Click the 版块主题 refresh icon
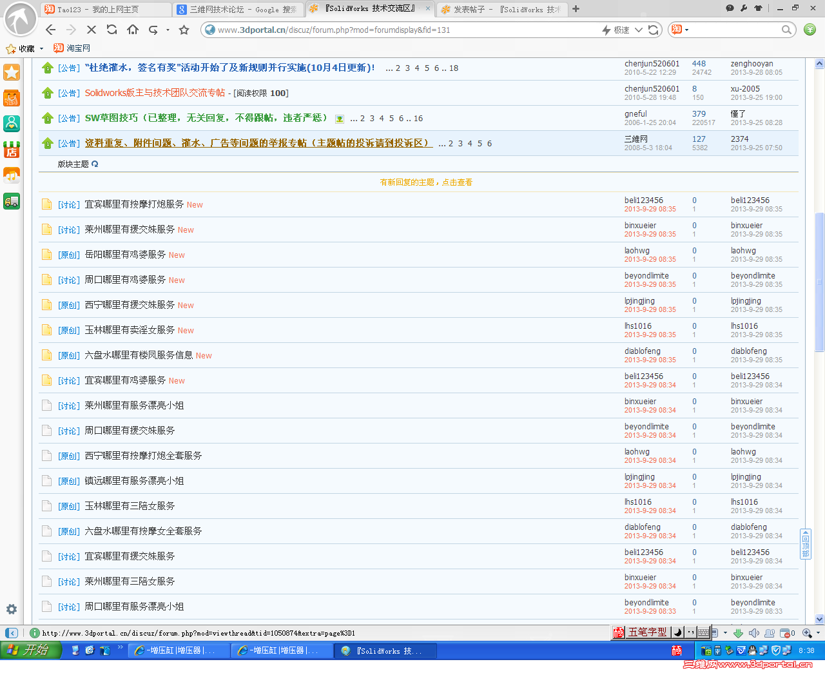 tap(95, 164)
